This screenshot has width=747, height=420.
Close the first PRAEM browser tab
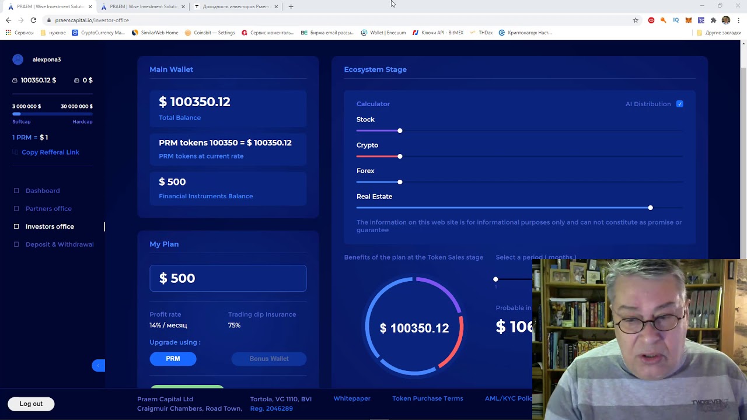pyautogui.click(x=90, y=6)
